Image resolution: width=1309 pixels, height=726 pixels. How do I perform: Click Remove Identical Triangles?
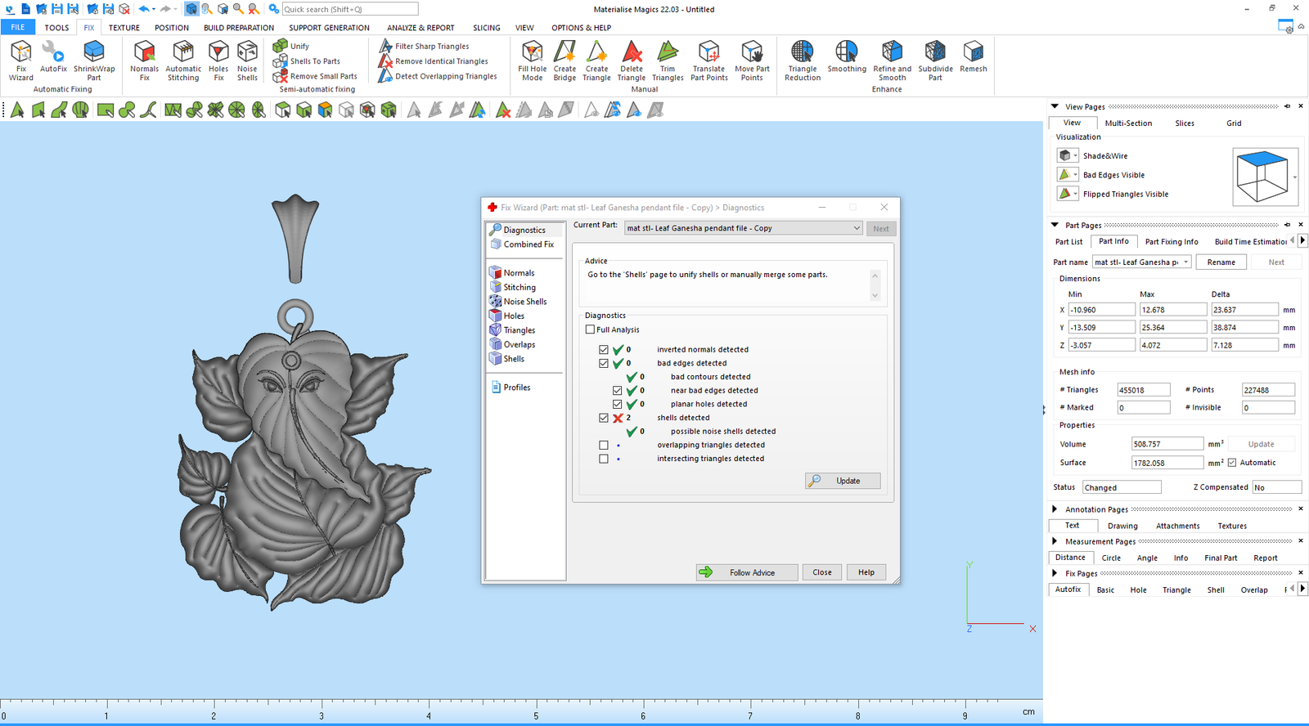coord(434,61)
